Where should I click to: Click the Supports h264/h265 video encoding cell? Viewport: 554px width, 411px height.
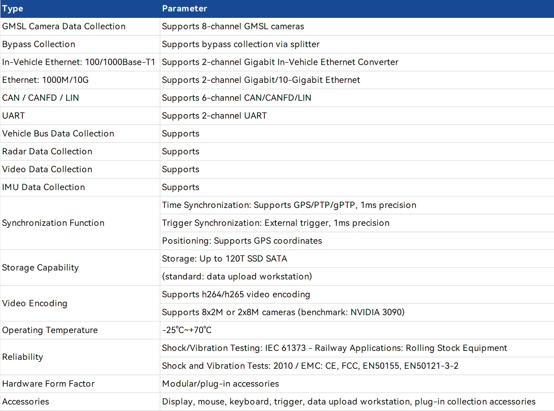point(236,294)
